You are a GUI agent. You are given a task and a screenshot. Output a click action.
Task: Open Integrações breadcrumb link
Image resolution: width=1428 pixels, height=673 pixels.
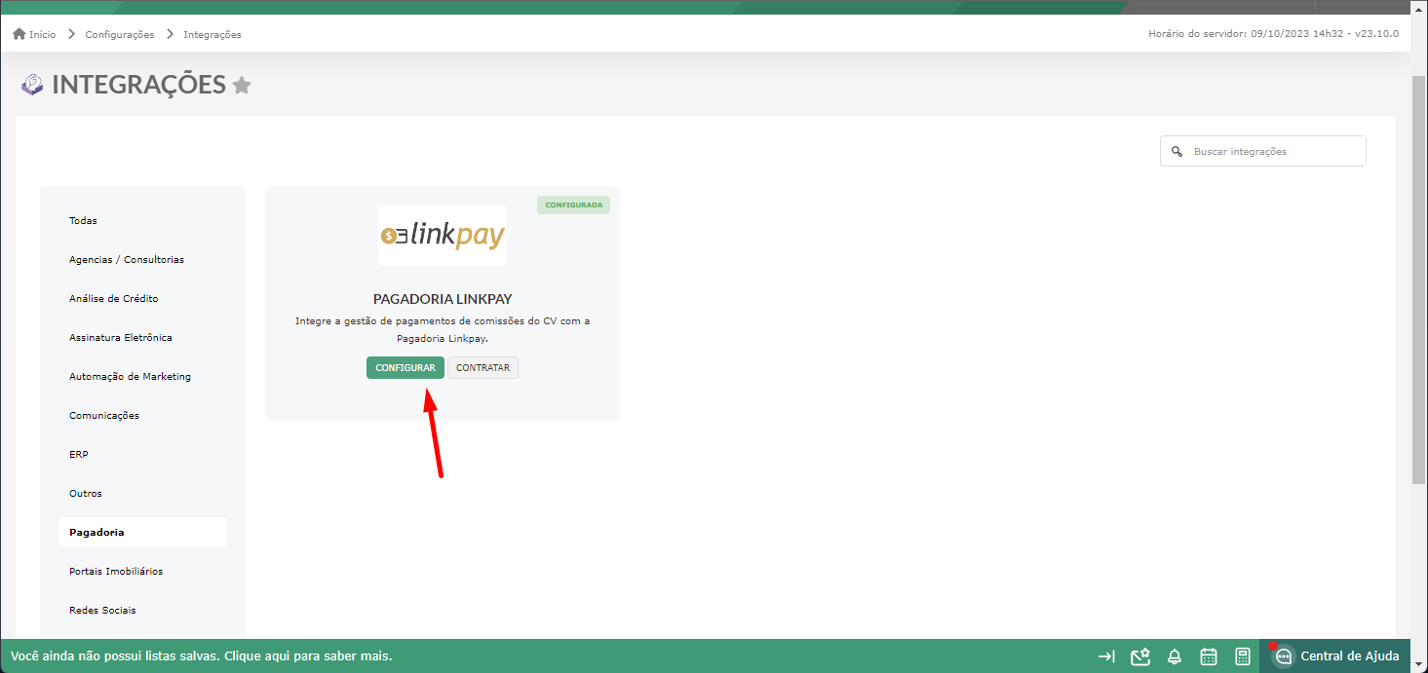click(x=212, y=34)
